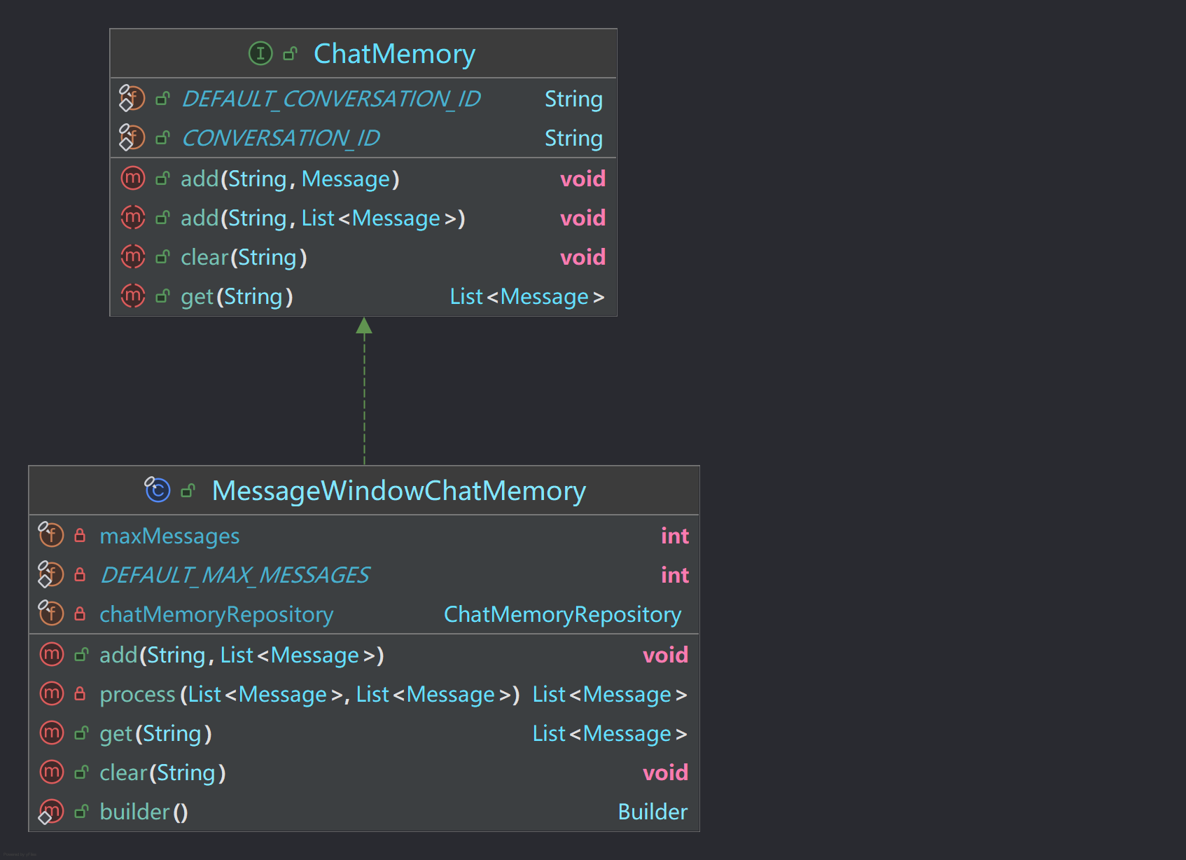Select the DEFAULT_MAX_MESSAGES field row
Screen dimensions: 1186x860
235,575
